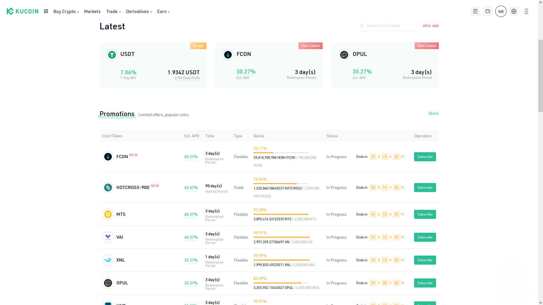Open the apps grid icon
Image resolution: width=543 pixels, height=305 pixels.
point(46,11)
